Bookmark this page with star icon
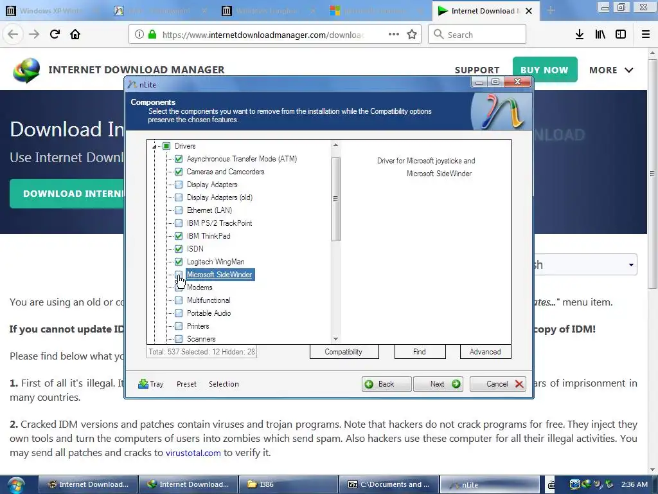This screenshot has height=494, width=658. (x=412, y=35)
